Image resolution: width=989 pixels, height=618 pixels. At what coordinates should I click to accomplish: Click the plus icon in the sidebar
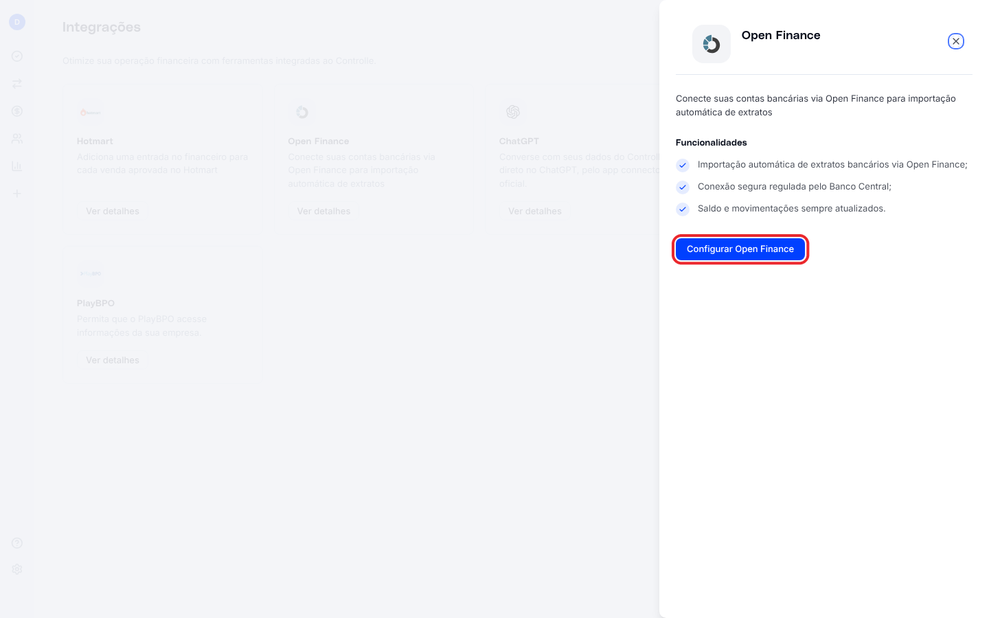tap(17, 194)
